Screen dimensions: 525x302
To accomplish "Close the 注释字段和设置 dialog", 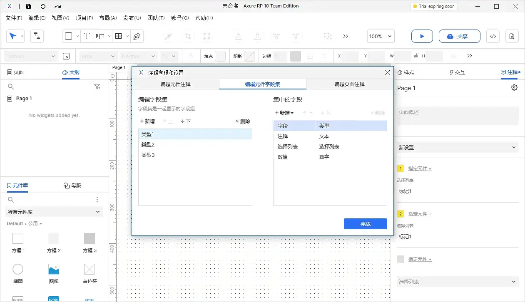I will (387, 72).
